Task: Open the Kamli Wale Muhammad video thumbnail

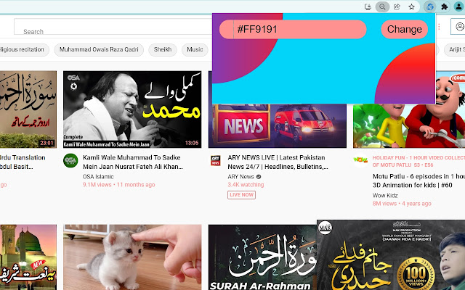Action: click(x=132, y=109)
